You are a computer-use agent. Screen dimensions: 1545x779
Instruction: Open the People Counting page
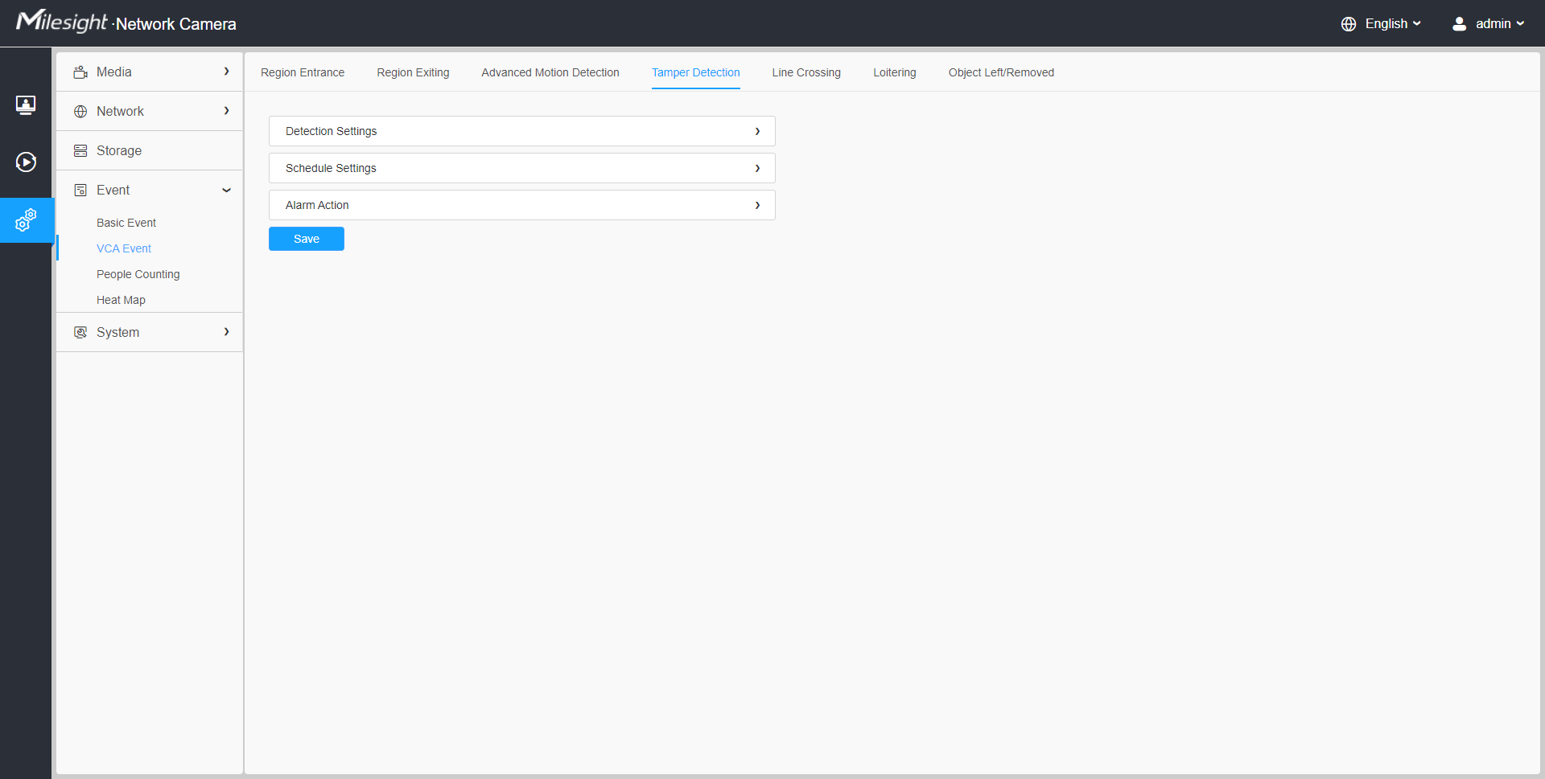click(138, 274)
